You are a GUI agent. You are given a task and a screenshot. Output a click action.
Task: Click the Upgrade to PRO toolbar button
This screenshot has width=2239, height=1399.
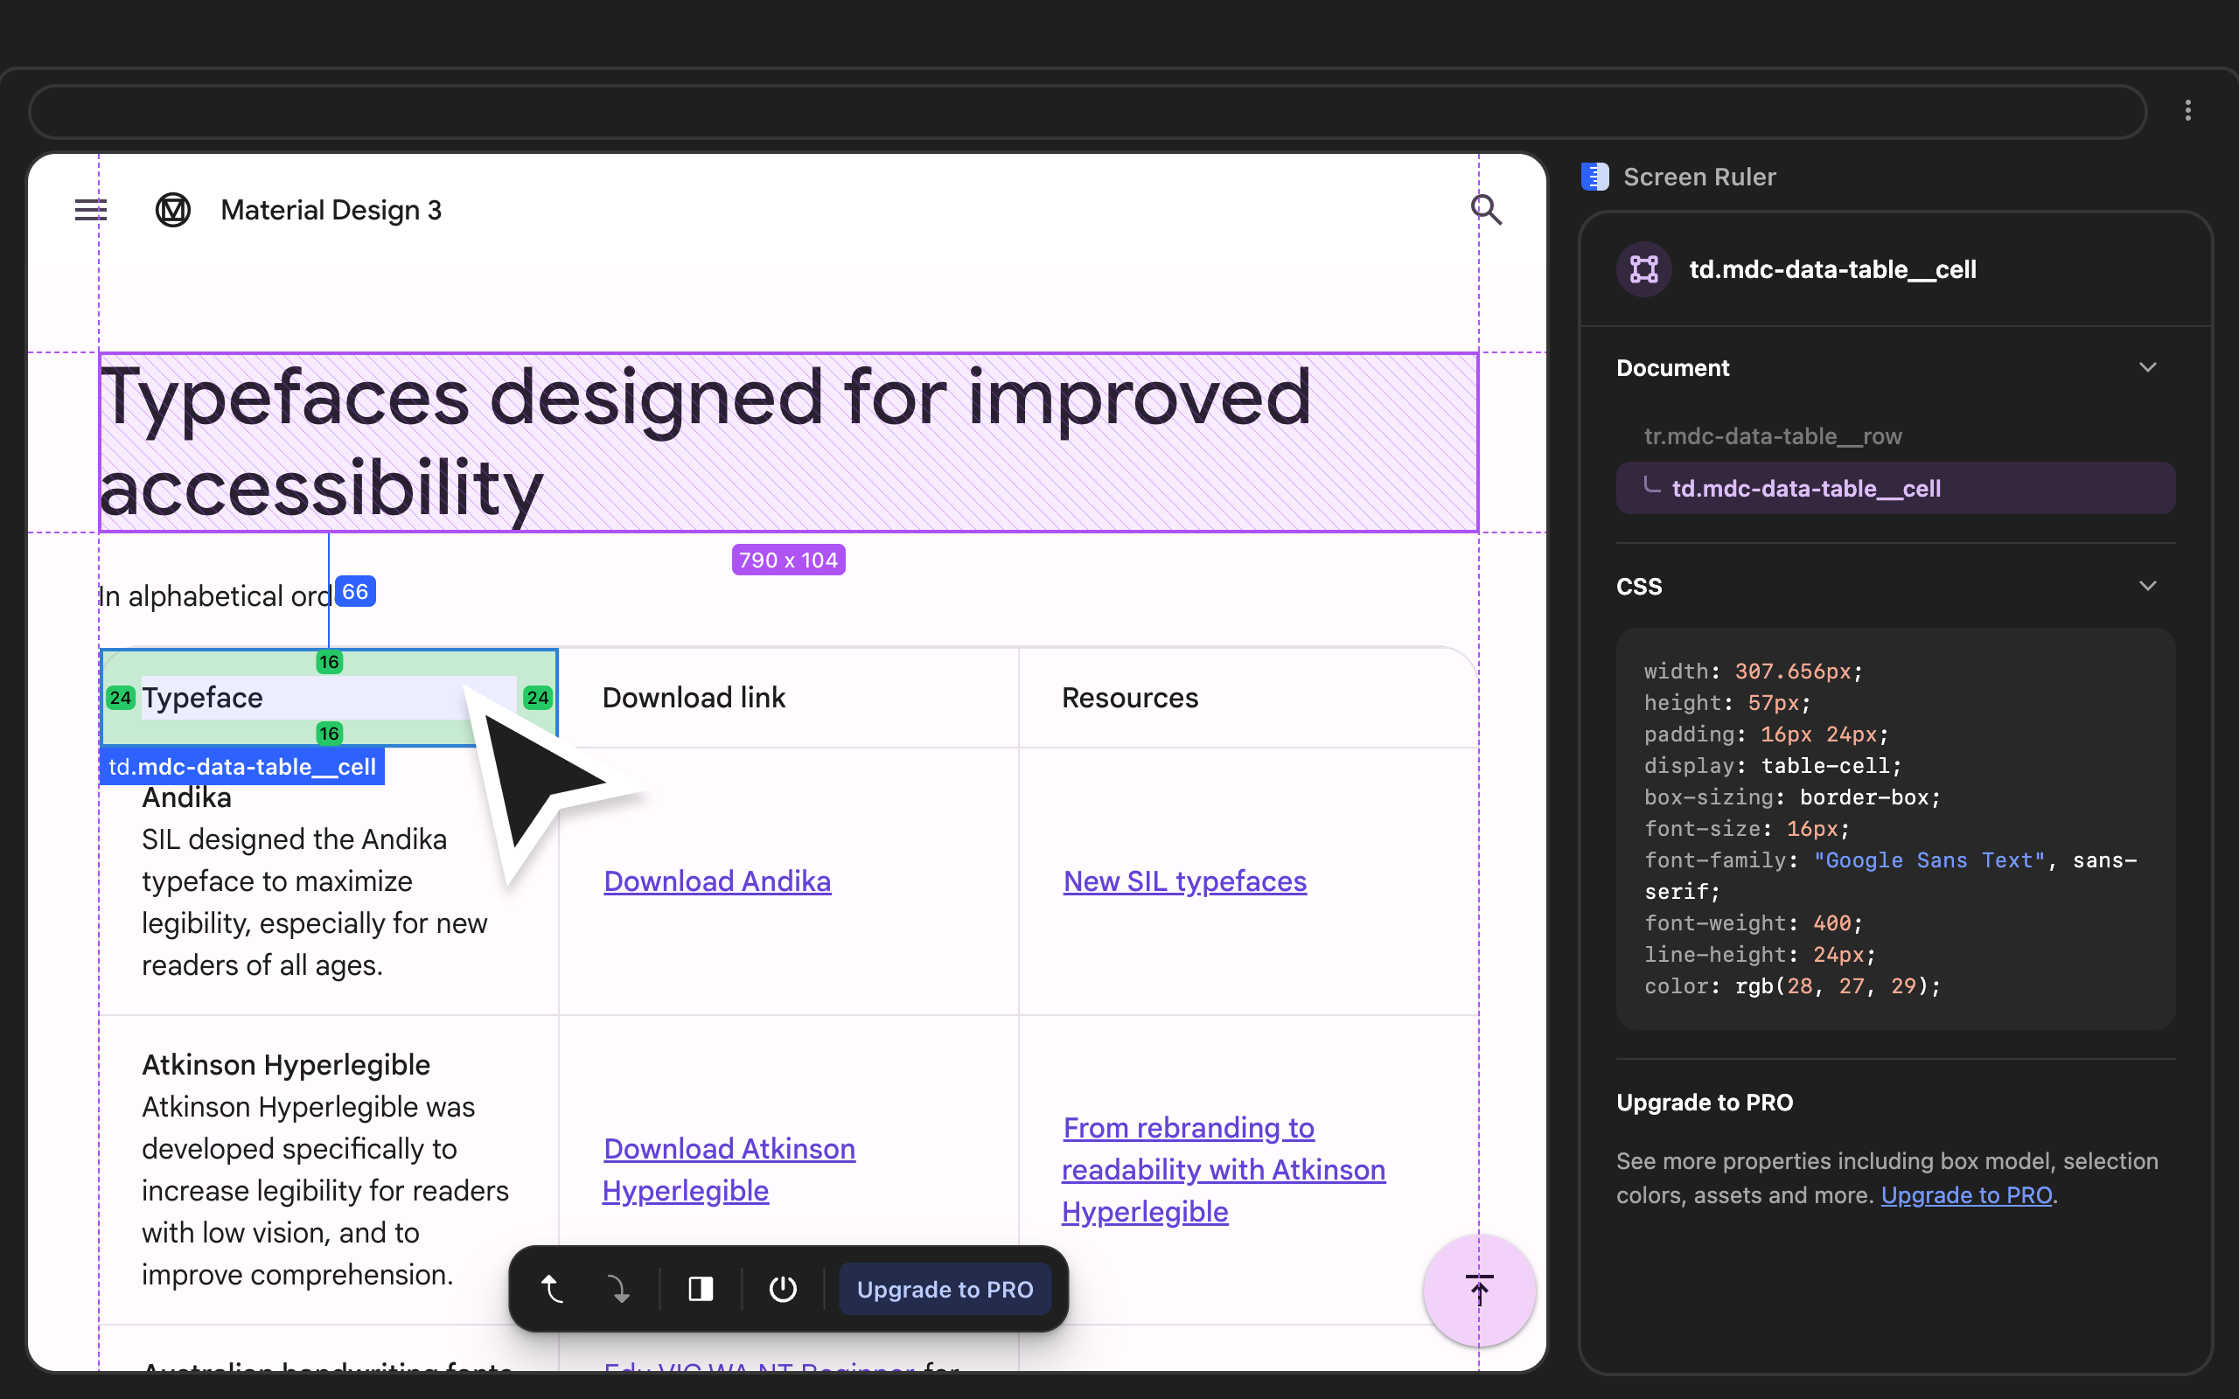[945, 1289]
